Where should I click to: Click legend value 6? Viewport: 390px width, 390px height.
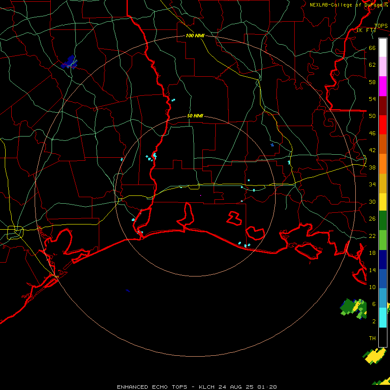(374, 304)
